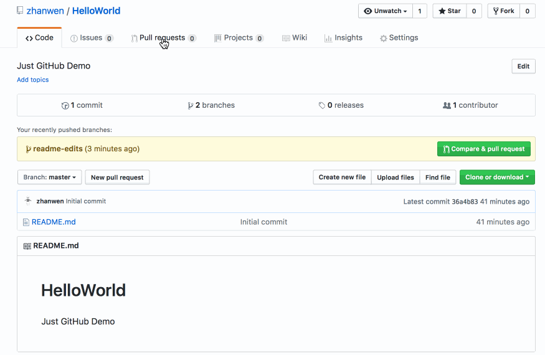545x355 pixels.
Task: Click the Just GitHub Demo text in README
Action: tap(78, 321)
